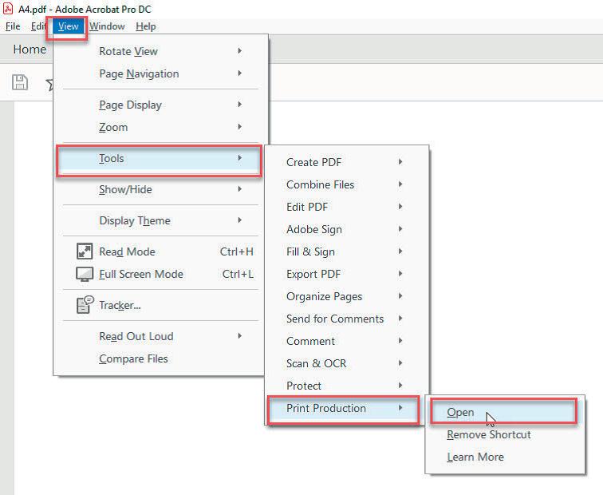603x495 pixels.
Task: Expand the Rotate View submenu
Action: [x=160, y=51]
